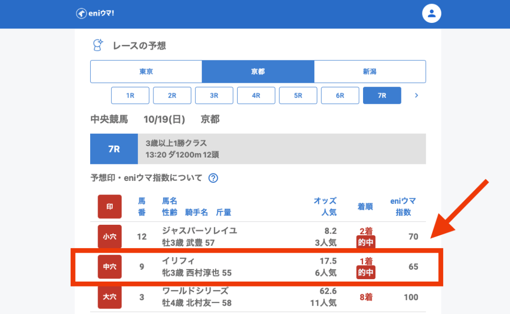Click the 的中 badge for horse 12
The width and height of the screenshot is (510, 314).
(x=366, y=243)
